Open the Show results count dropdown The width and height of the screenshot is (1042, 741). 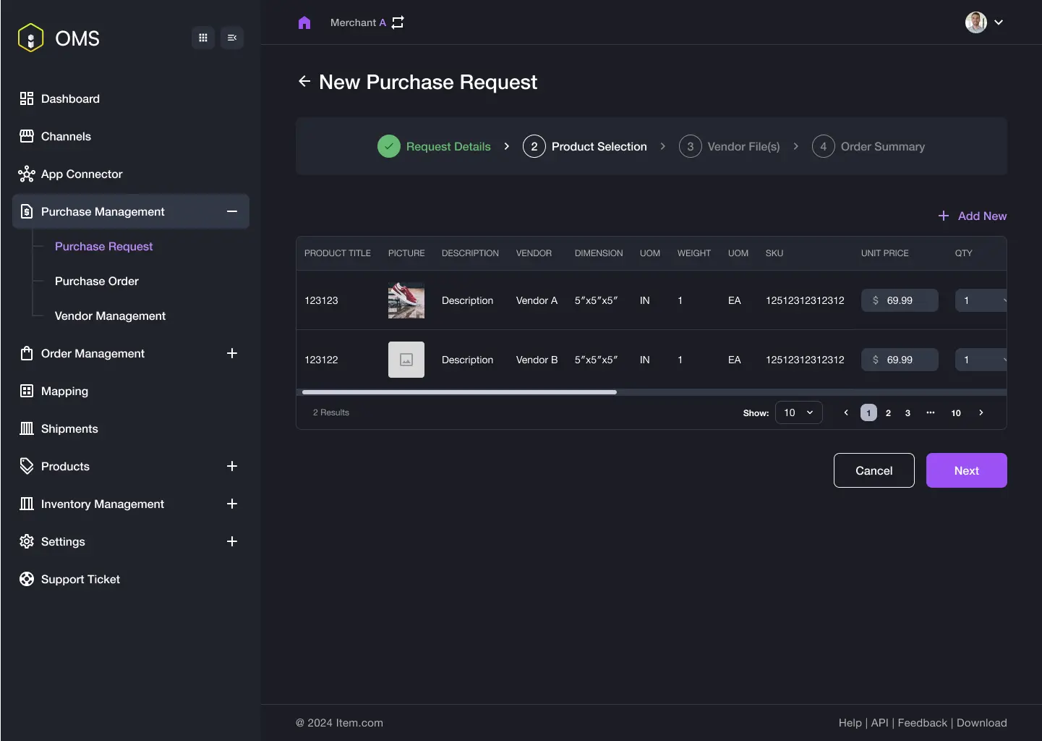798,412
